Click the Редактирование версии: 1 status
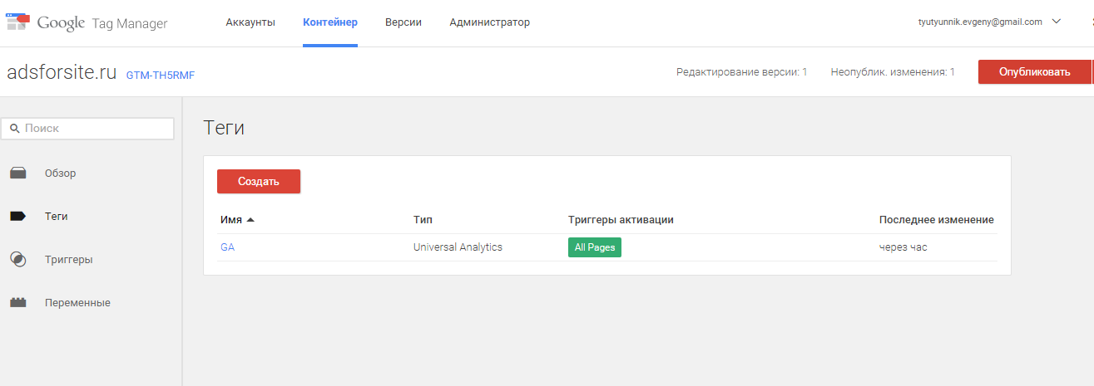1094x386 pixels. [x=742, y=72]
